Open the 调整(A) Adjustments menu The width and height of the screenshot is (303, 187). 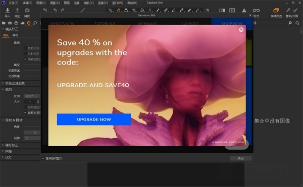(x=55, y=3)
